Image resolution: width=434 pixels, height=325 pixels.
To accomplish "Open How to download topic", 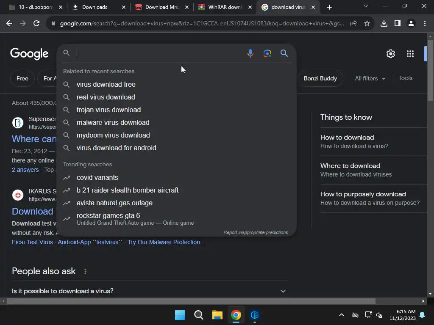I will [373, 141].
